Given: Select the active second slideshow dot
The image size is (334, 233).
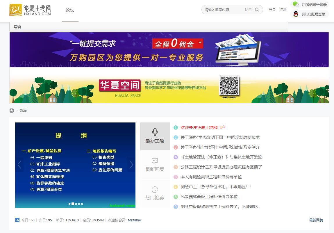Looking at the screenshot, I should coord(73,204).
